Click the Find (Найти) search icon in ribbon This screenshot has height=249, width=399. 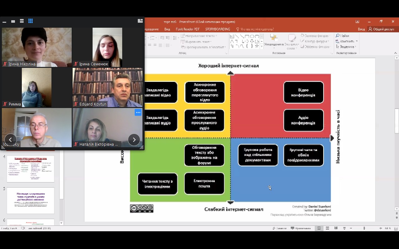pyautogui.click(x=338, y=36)
